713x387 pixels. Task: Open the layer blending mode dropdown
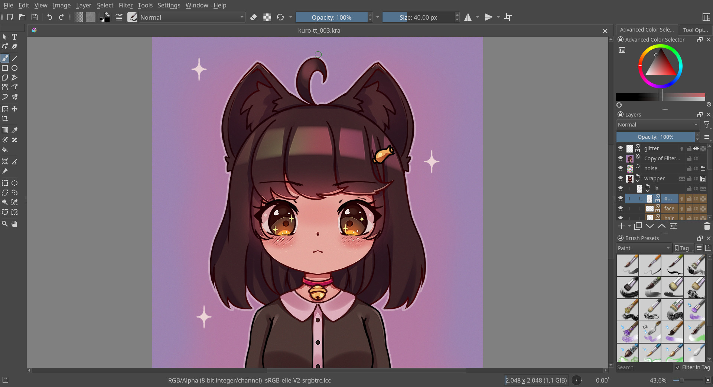click(657, 124)
